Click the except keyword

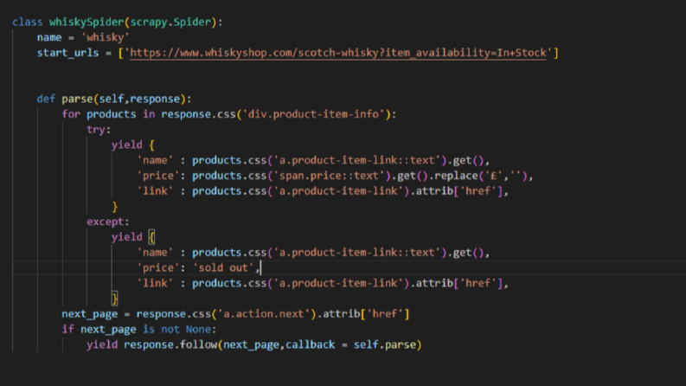click(x=105, y=222)
